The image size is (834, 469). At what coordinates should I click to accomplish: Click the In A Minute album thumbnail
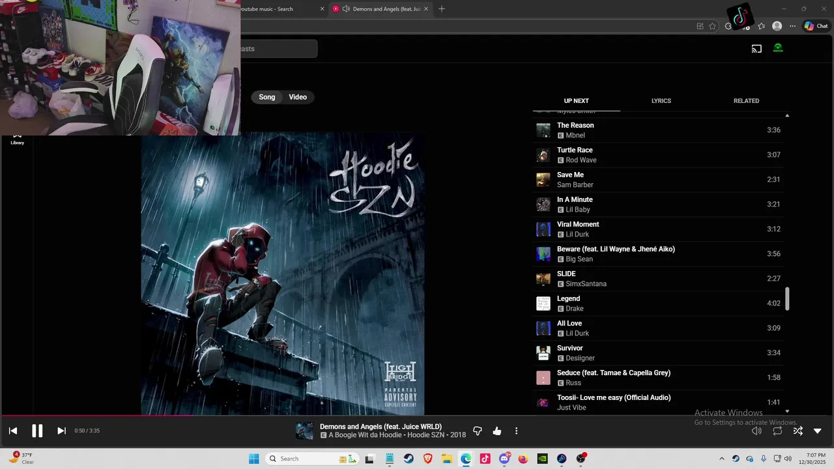point(543,205)
